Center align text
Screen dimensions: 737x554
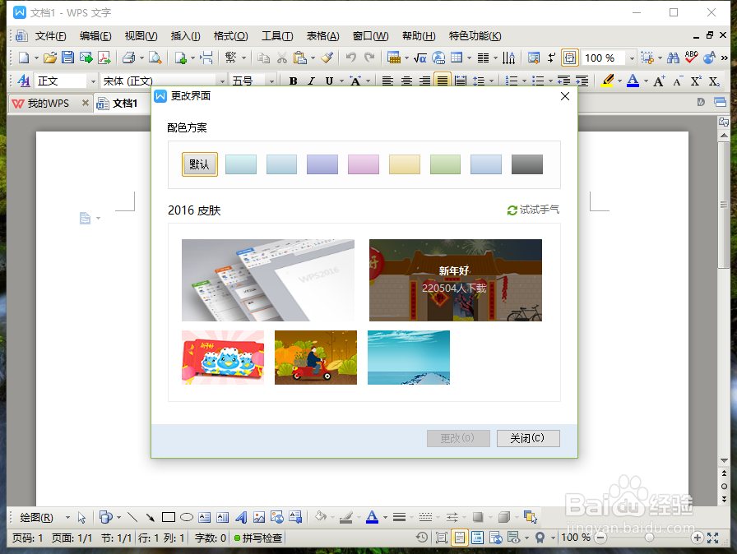(x=406, y=81)
